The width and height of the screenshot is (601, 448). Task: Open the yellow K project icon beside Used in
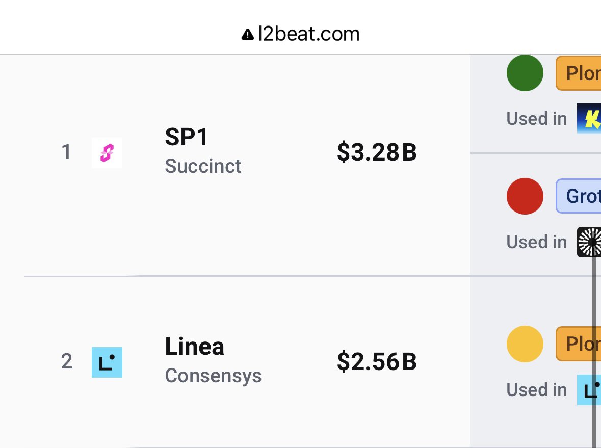tap(589, 118)
